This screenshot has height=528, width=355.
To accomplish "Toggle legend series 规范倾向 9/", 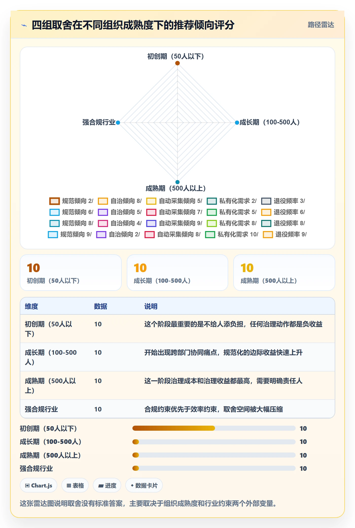I will 70,234.
